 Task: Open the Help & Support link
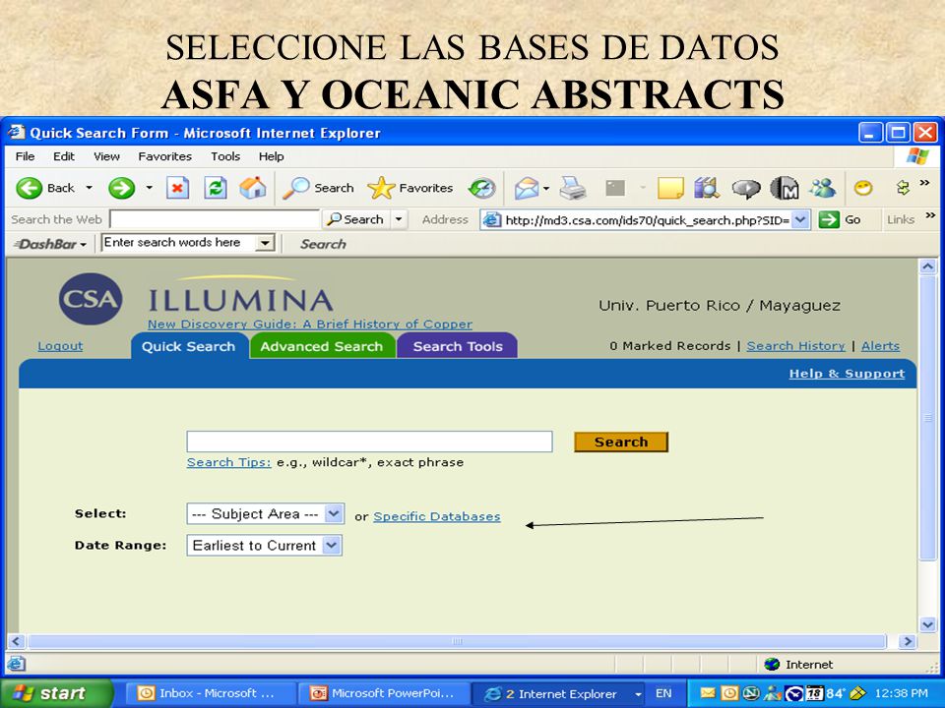pyautogui.click(x=847, y=374)
